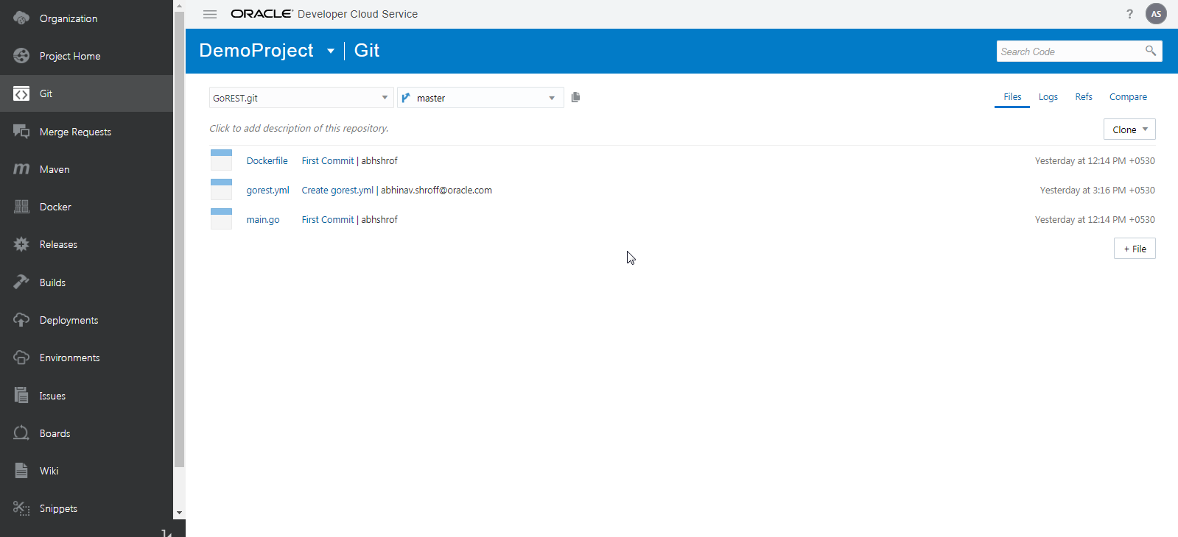Click the Docker sidebar icon

point(21,207)
